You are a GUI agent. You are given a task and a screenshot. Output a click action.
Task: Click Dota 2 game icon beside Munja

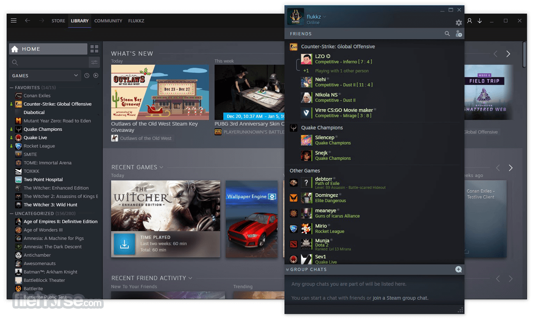point(293,244)
